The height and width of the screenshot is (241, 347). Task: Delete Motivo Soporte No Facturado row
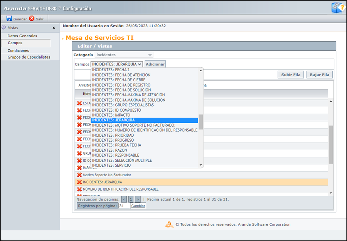click(x=79, y=175)
